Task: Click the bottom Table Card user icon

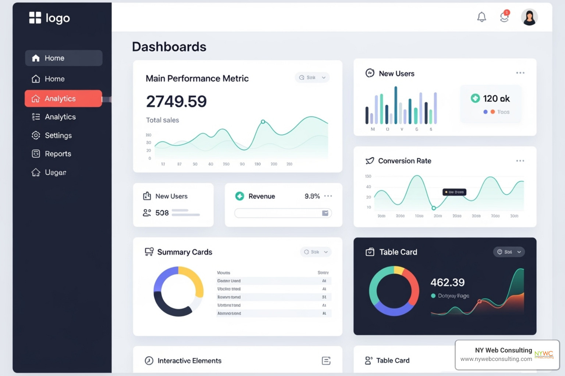Action: click(369, 361)
